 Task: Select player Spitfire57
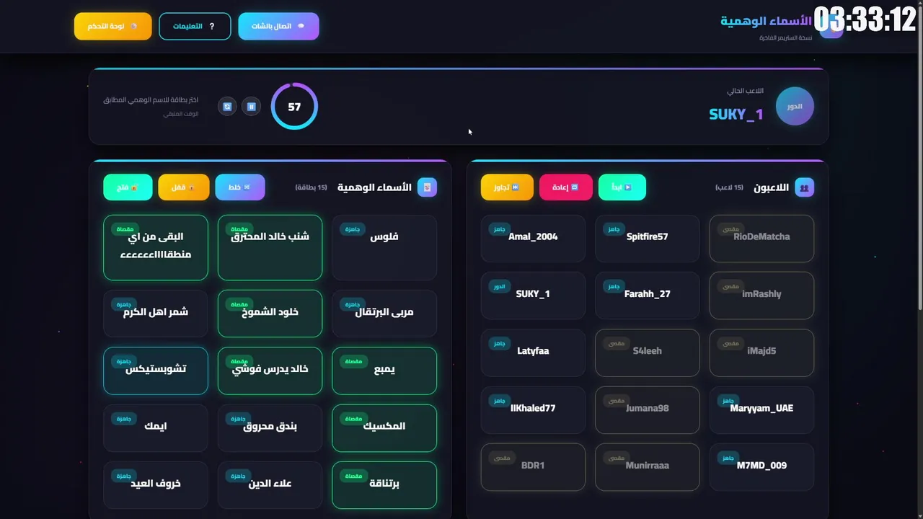click(x=648, y=238)
